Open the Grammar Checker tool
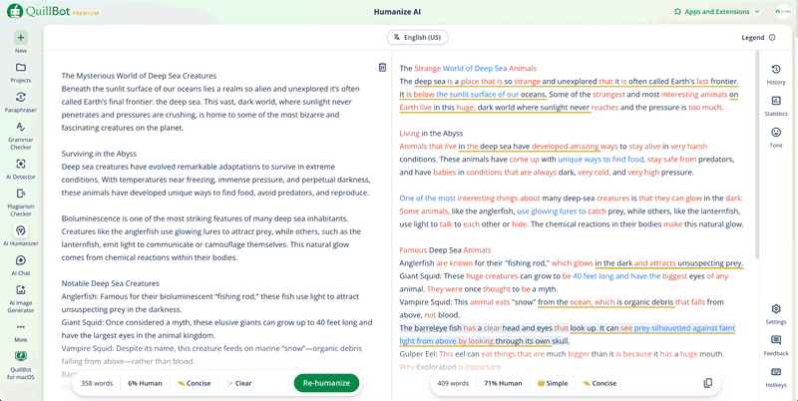Screen dimensions: 798x401 coord(21,133)
